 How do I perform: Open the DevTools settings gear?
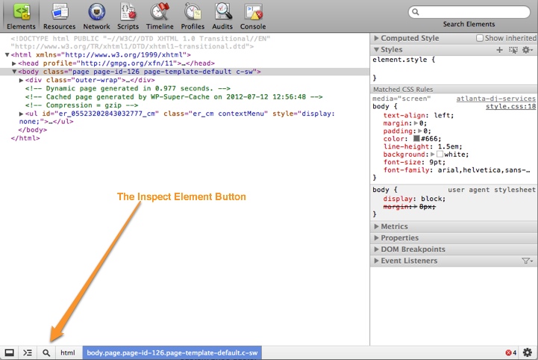coord(528,353)
